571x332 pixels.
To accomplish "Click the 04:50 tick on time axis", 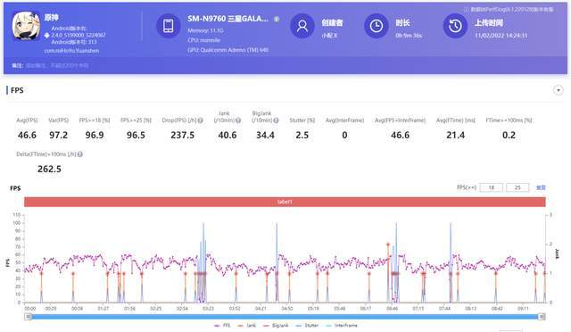I will click(287, 309).
